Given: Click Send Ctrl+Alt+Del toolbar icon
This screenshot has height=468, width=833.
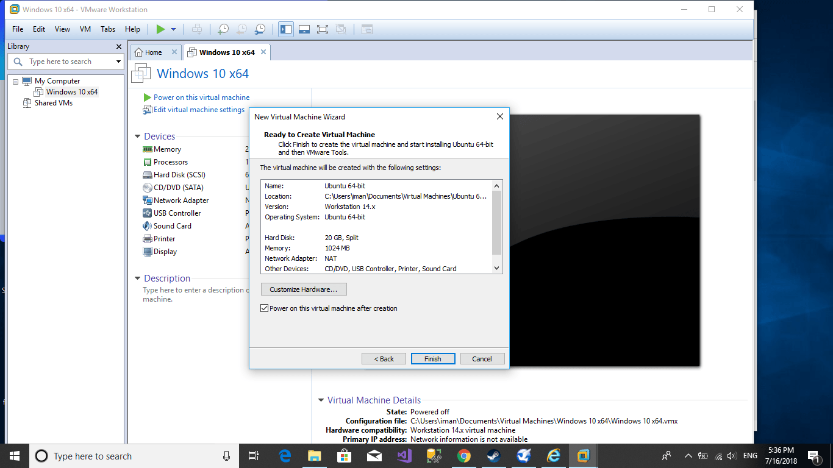Looking at the screenshot, I should pos(196,29).
